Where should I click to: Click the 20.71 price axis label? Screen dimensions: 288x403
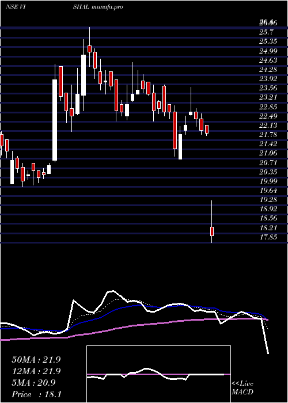[268, 162]
